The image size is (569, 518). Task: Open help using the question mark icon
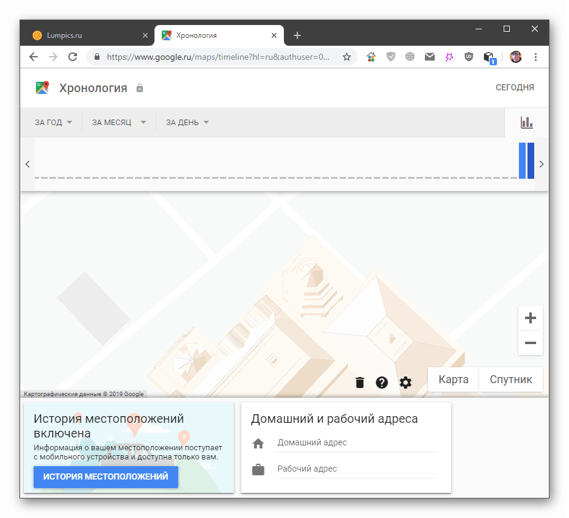click(382, 383)
